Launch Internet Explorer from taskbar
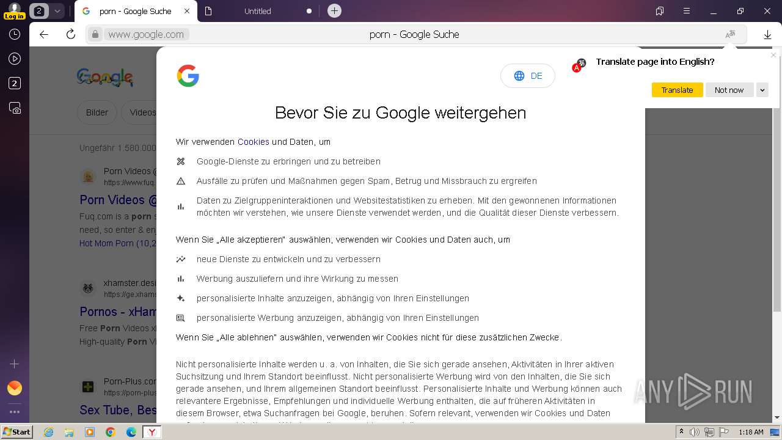The height and width of the screenshot is (440, 782). coord(48,432)
